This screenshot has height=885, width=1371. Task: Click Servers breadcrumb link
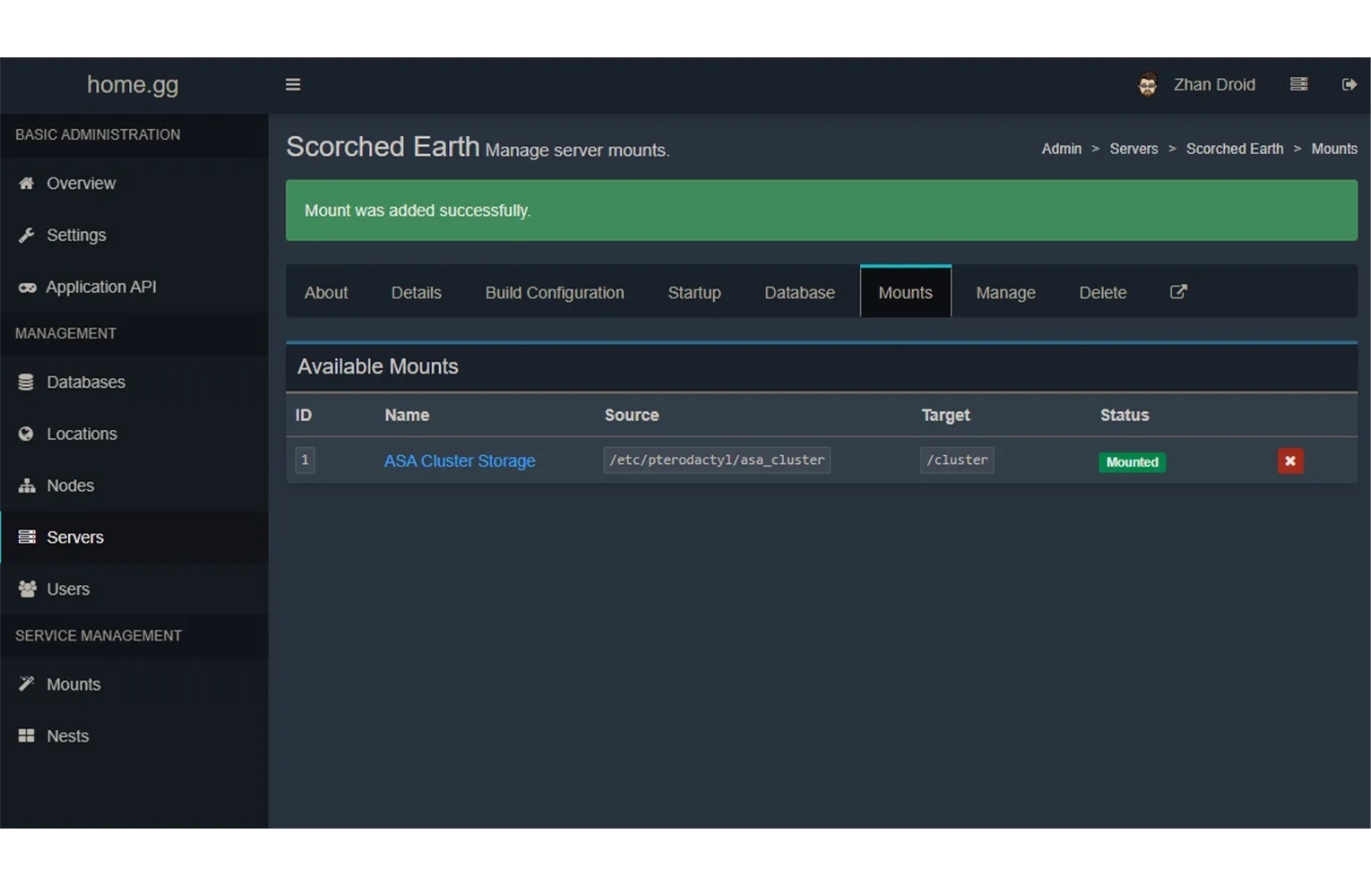point(1133,149)
